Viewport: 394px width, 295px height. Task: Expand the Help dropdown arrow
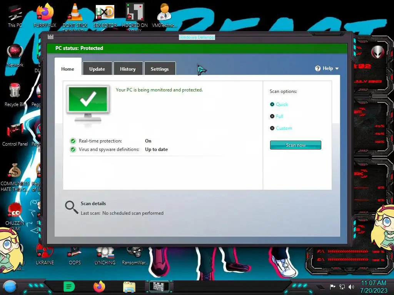(337, 69)
